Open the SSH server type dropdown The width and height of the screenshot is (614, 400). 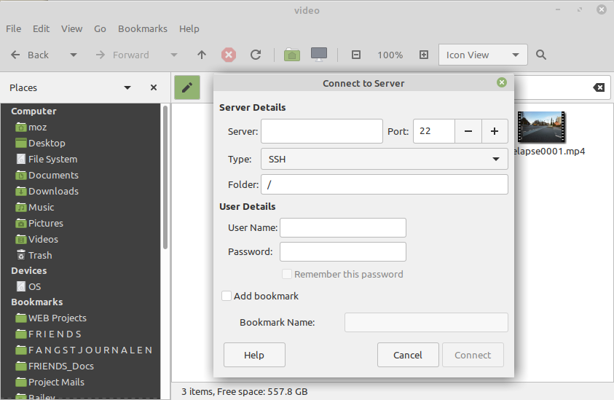pyautogui.click(x=384, y=159)
